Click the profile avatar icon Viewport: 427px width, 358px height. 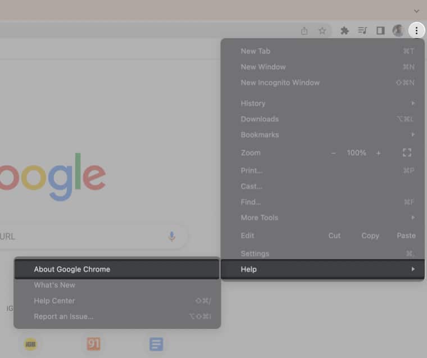pos(398,30)
